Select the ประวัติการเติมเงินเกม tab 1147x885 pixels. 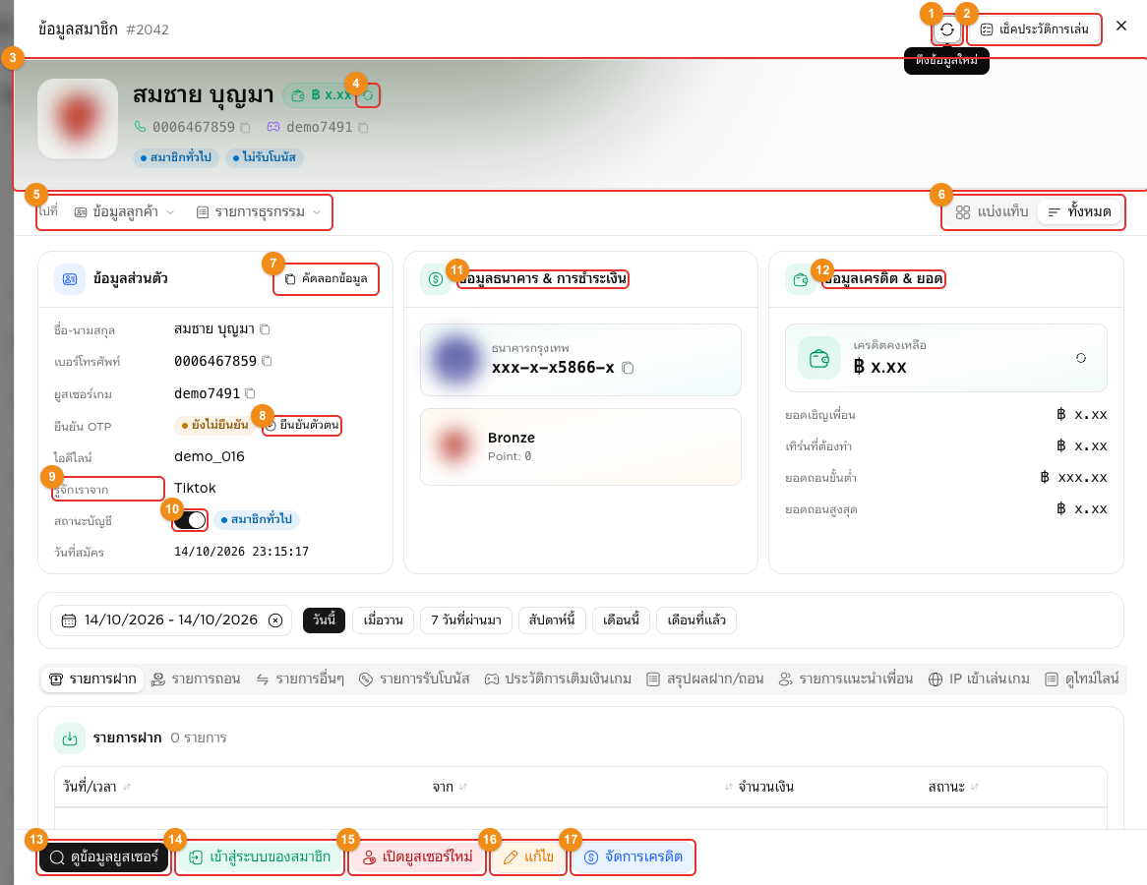[558, 679]
